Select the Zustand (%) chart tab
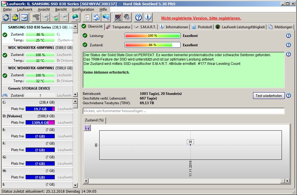The width and height of the screenshot is (297, 195). 94,120
